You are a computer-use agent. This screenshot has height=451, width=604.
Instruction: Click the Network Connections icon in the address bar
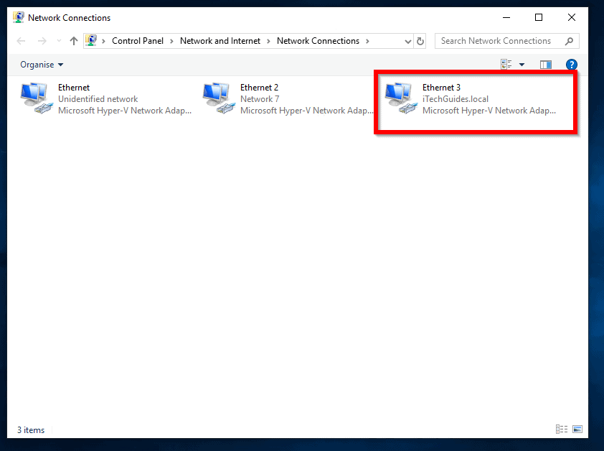90,40
